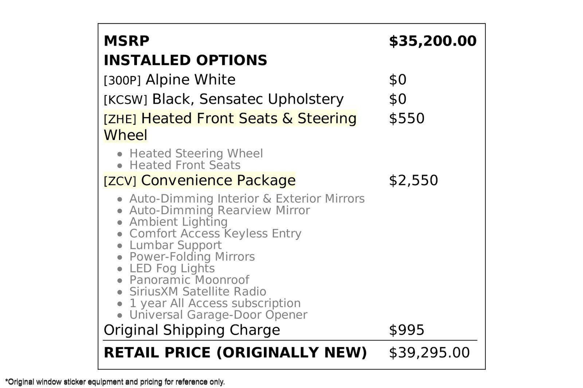Screen dimensions: 583x388
Task: Click the Black, Sensatec Upholstery option
Action: pos(223,99)
